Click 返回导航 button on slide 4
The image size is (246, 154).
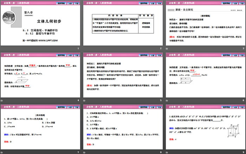[x=61, y=55]
